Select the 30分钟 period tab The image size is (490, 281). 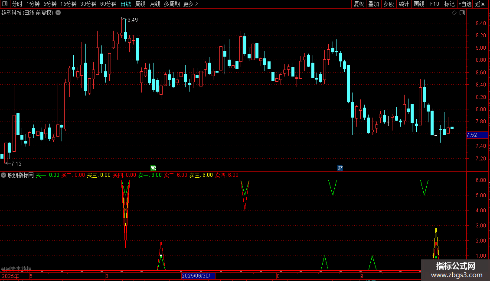click(x=88, y=4)
